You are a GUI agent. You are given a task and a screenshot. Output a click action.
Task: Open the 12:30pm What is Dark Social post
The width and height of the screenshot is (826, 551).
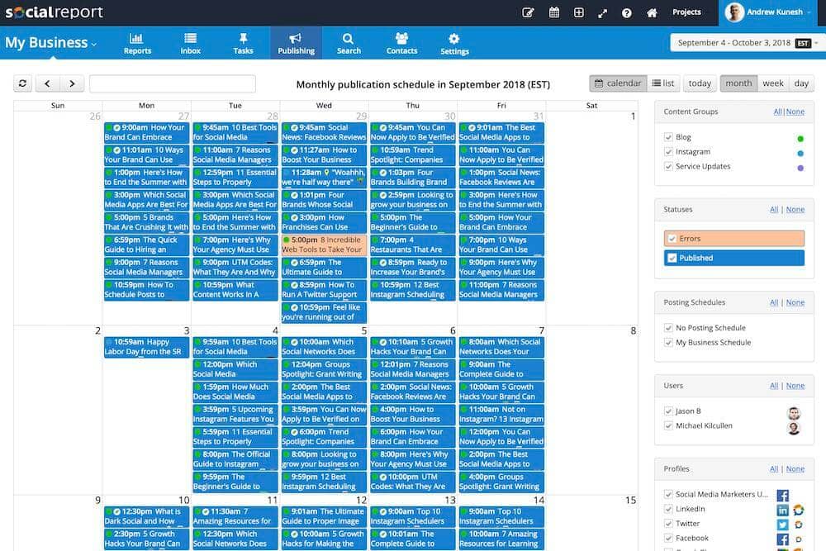click(x=146, y=517)
